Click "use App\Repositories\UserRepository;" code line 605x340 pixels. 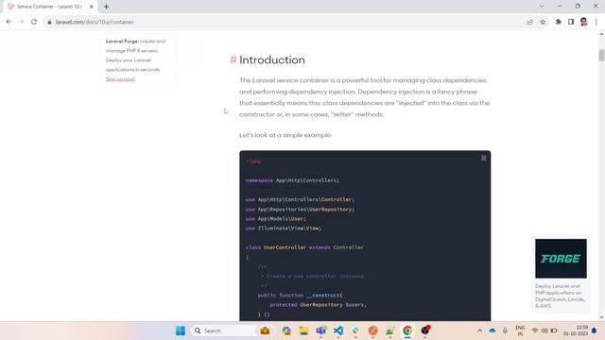click(x=300, y=210)
